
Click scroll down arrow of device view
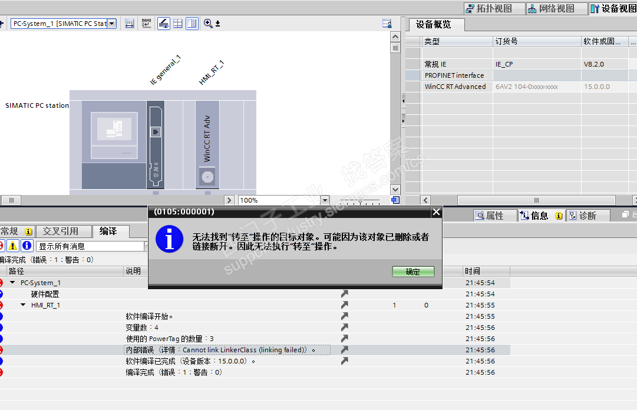click(395, 190)
